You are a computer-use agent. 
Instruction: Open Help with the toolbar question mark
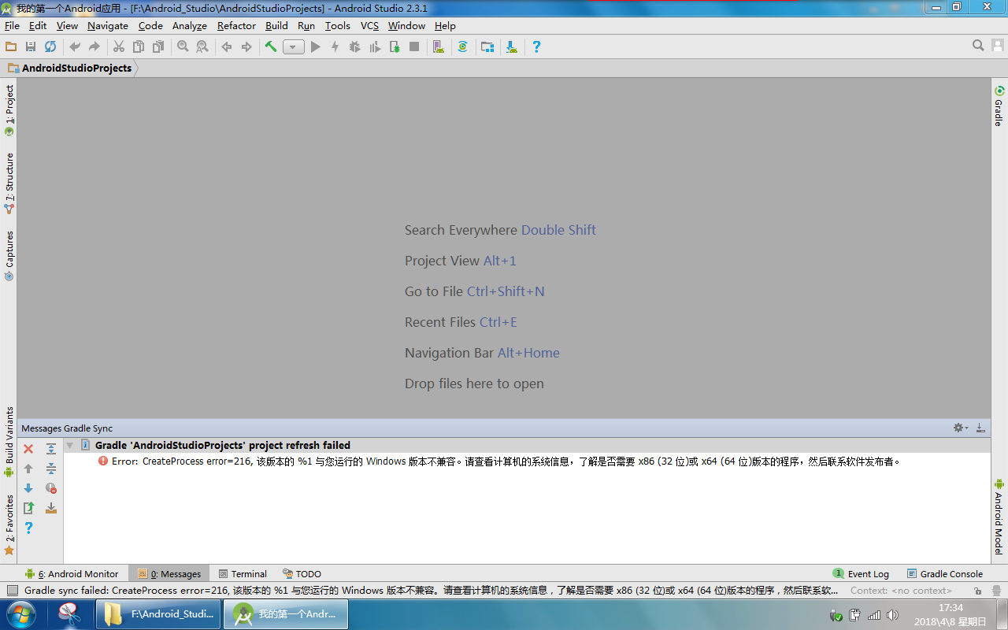click(x=536, y=46)
